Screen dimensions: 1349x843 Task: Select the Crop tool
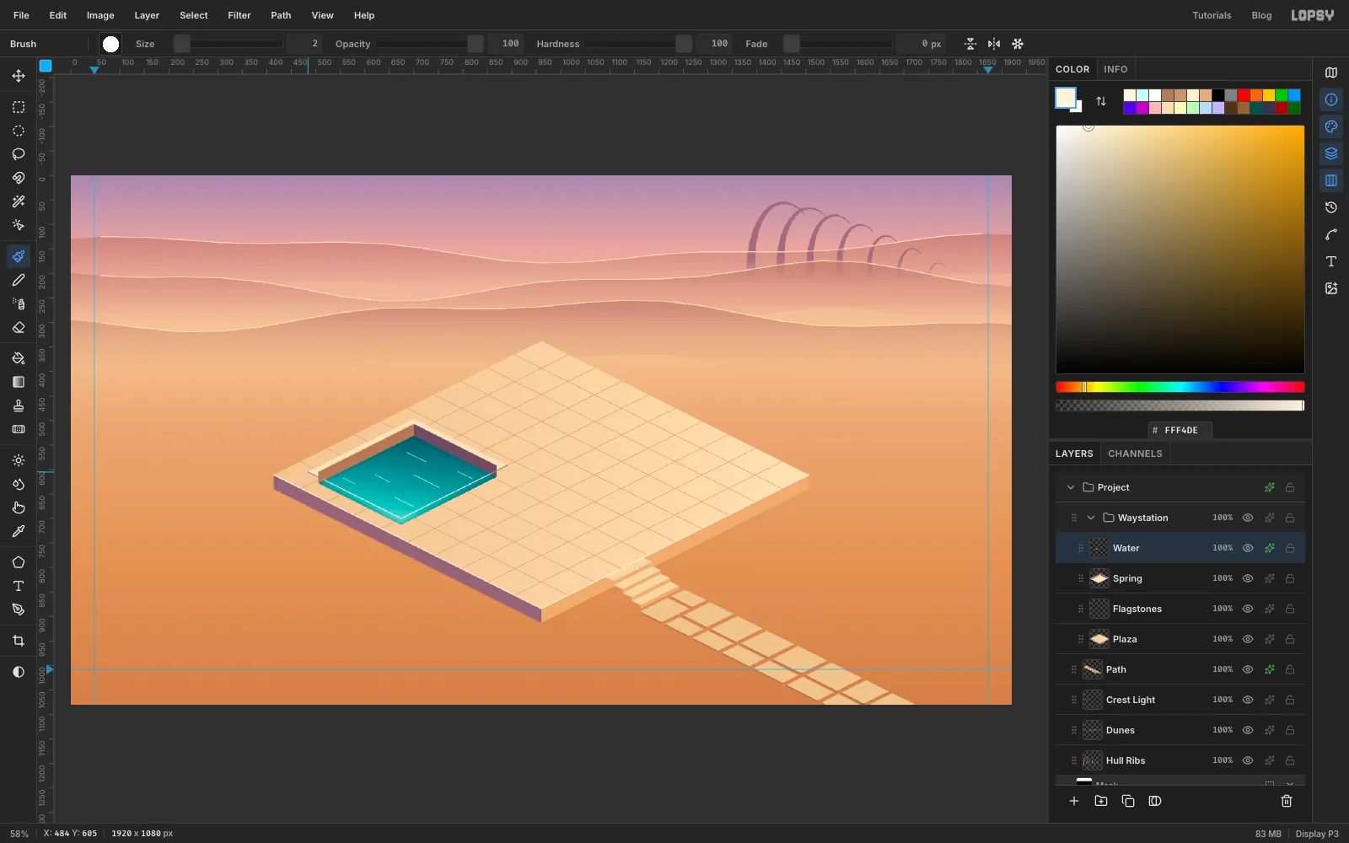[x=19, y=641]
